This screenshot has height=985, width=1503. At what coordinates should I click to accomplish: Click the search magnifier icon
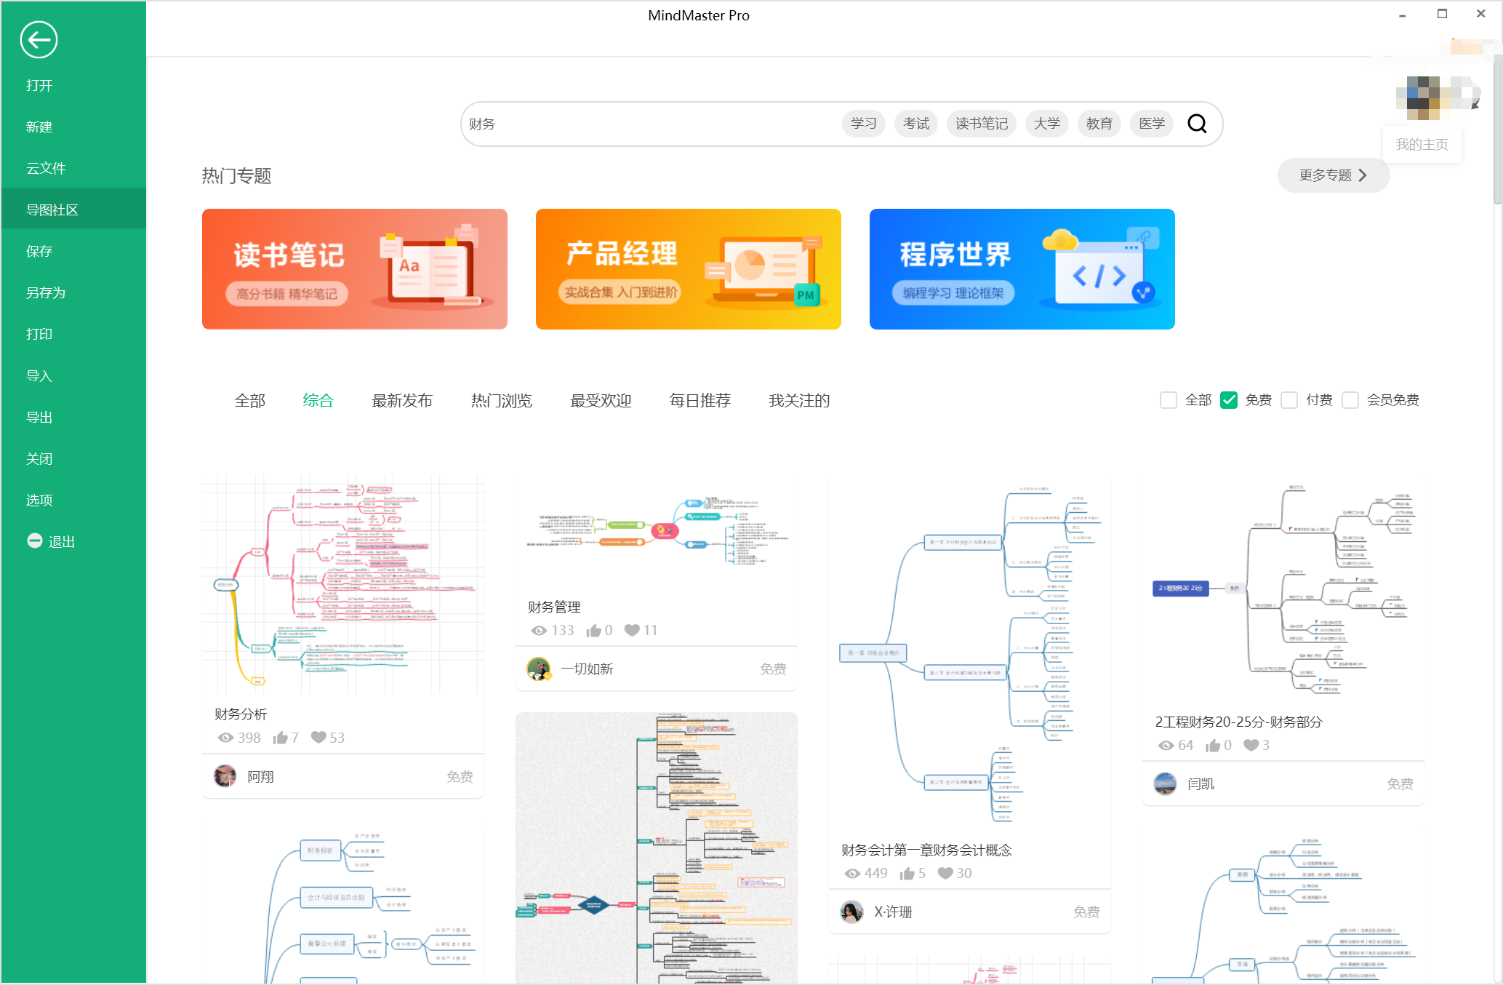[x=1197, y=124]
